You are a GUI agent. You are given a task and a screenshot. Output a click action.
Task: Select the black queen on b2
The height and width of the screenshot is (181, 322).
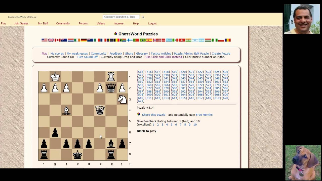[x=111, y=88]
